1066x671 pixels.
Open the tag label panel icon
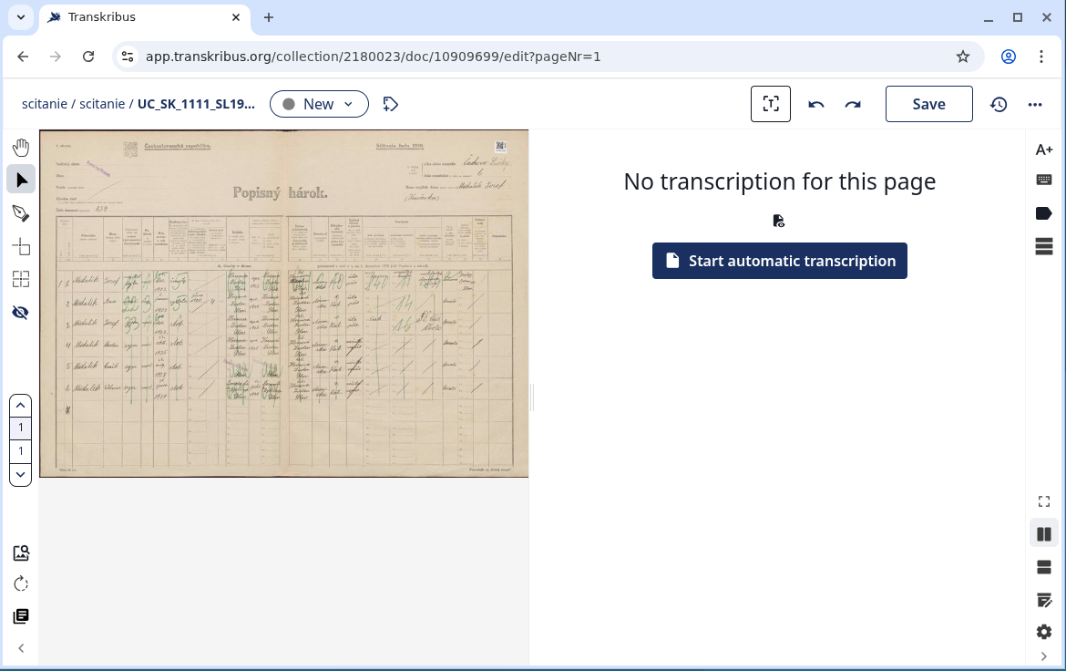1044,213
